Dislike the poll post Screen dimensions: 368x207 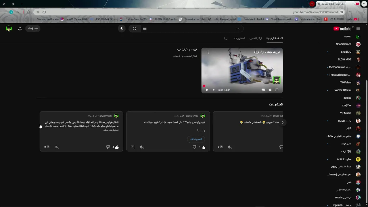(195, 147)
